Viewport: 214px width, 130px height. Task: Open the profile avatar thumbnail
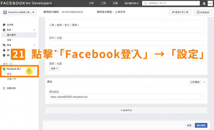click(x=210, y=3)
